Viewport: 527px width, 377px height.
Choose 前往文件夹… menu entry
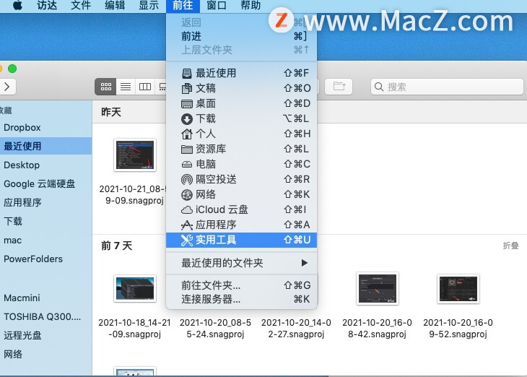pyautogui.click(x=241, y=285)
